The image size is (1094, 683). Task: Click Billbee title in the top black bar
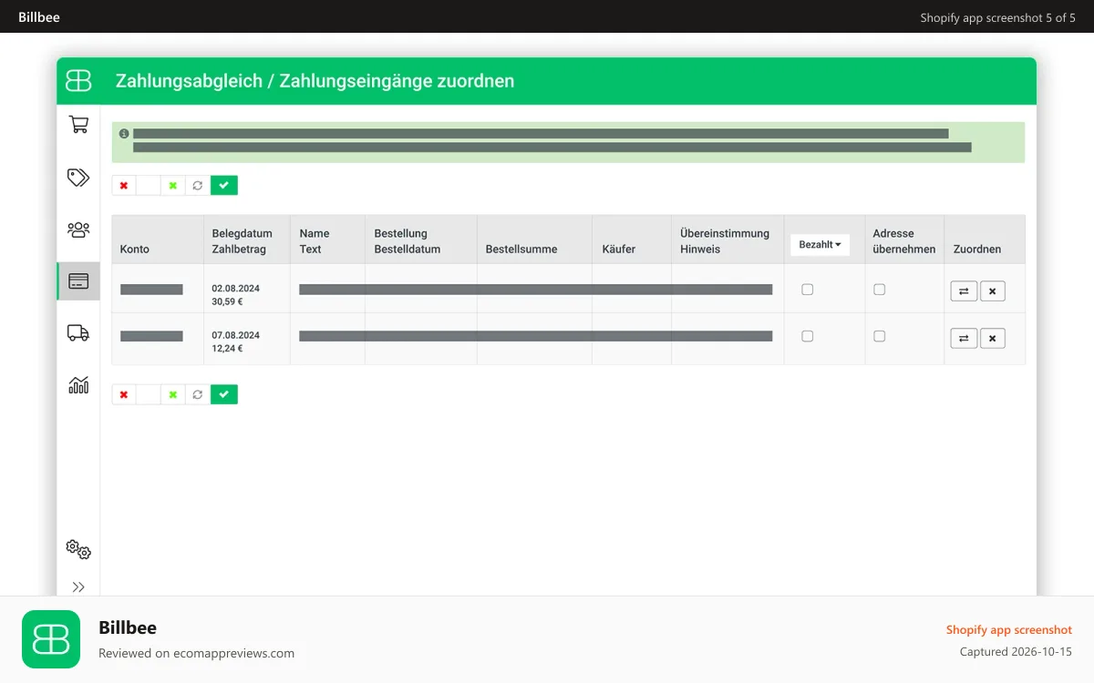click(x=39, y=17)
